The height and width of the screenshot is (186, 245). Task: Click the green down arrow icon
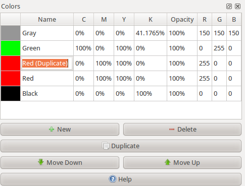(x=41, y=162)
